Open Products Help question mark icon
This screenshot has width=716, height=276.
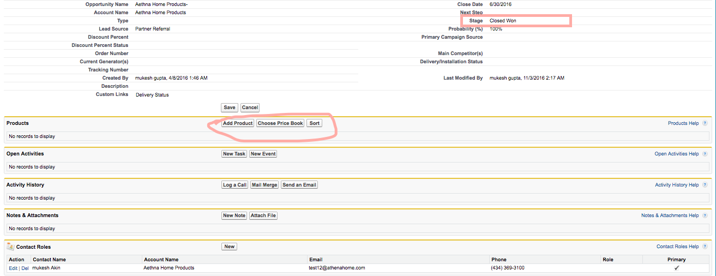tap(705, 123)
